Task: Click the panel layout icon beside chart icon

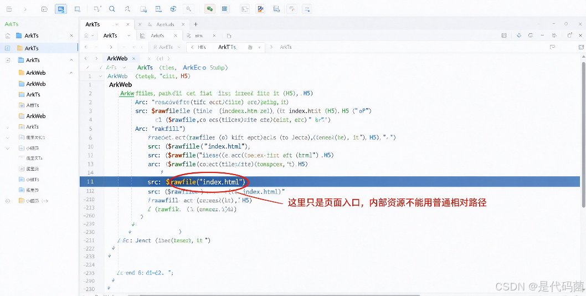Action: (x=245, y=9)
